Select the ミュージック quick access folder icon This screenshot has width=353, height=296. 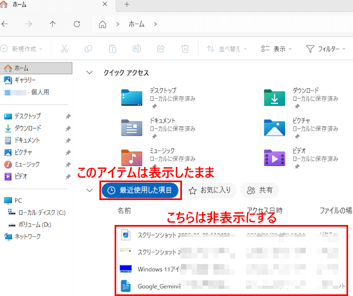coord(132,158)
